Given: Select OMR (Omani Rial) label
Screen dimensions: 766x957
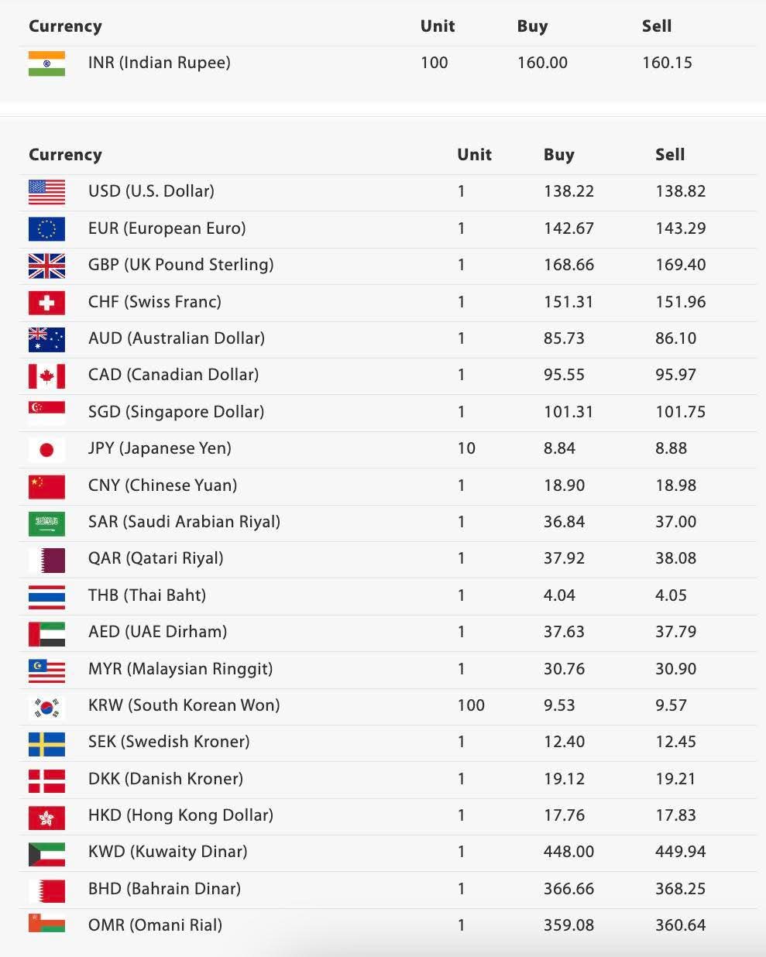Looking at the screenshot, I should point(155,925).
